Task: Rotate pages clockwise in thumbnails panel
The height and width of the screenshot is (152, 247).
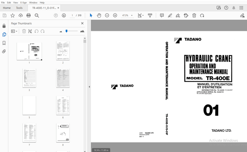Action: [x=43, y=31]
